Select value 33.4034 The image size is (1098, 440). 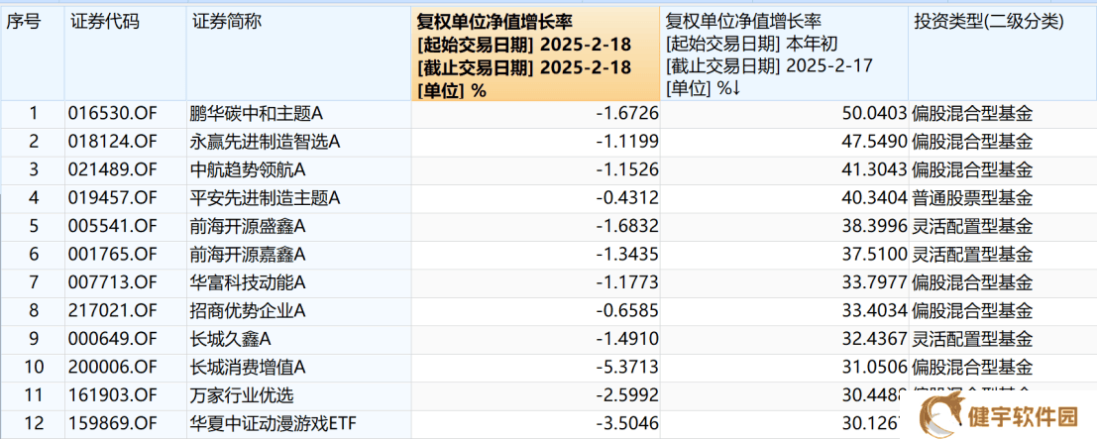(876, 310)
